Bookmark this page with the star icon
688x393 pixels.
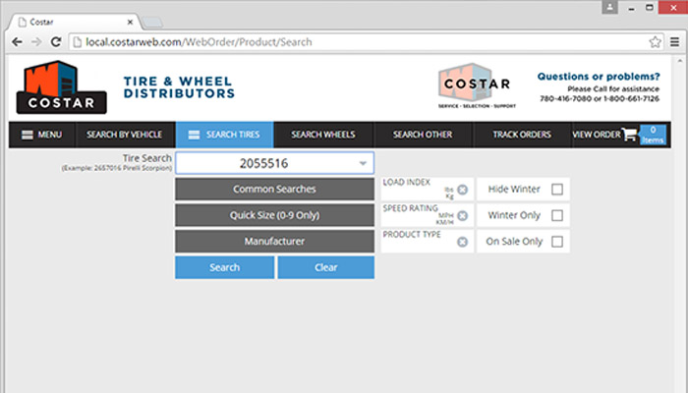click(656, 42)
